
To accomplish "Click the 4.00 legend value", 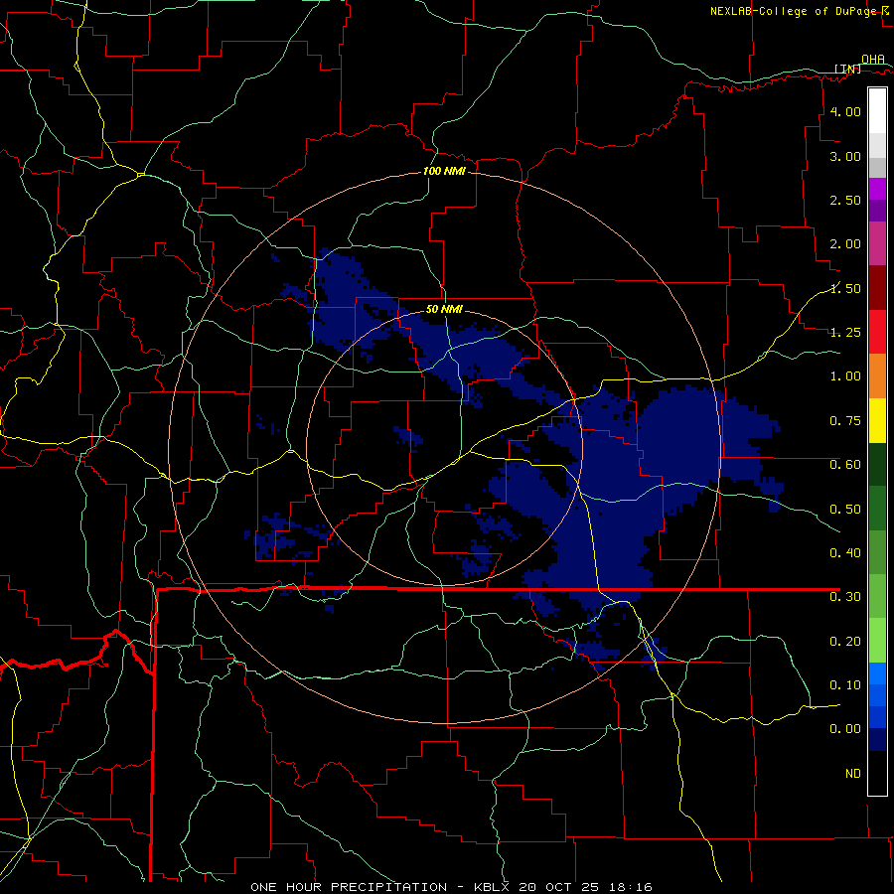I will [845, 111].
